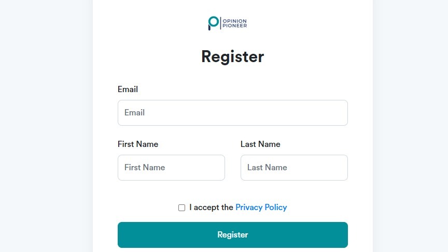Follow the blue Privacy Policy hyperlink
The height and width of the screenshot is (252, 448).
261,207
